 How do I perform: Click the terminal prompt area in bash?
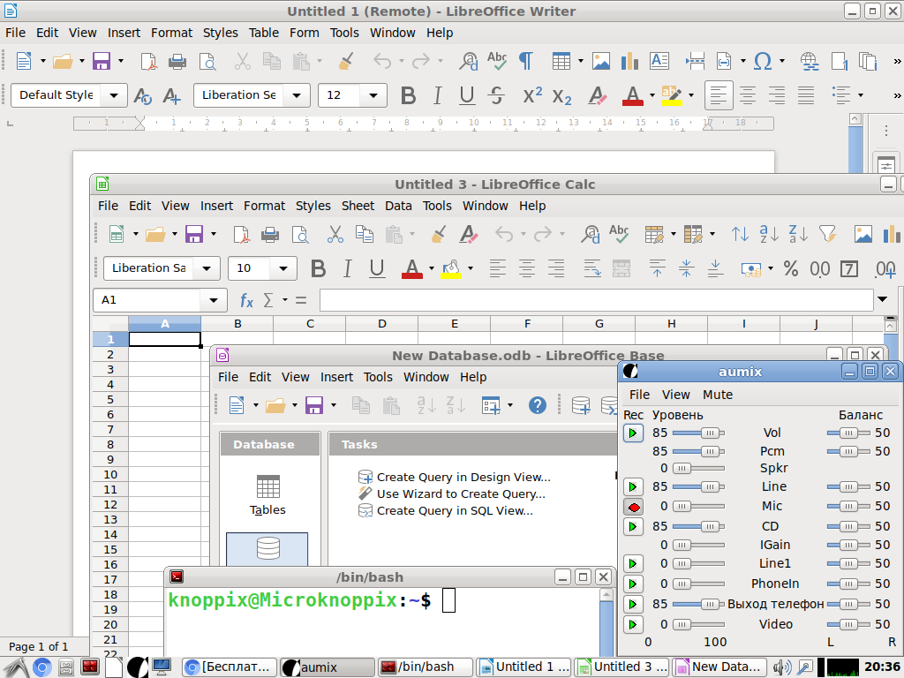(x=381, y=621)
